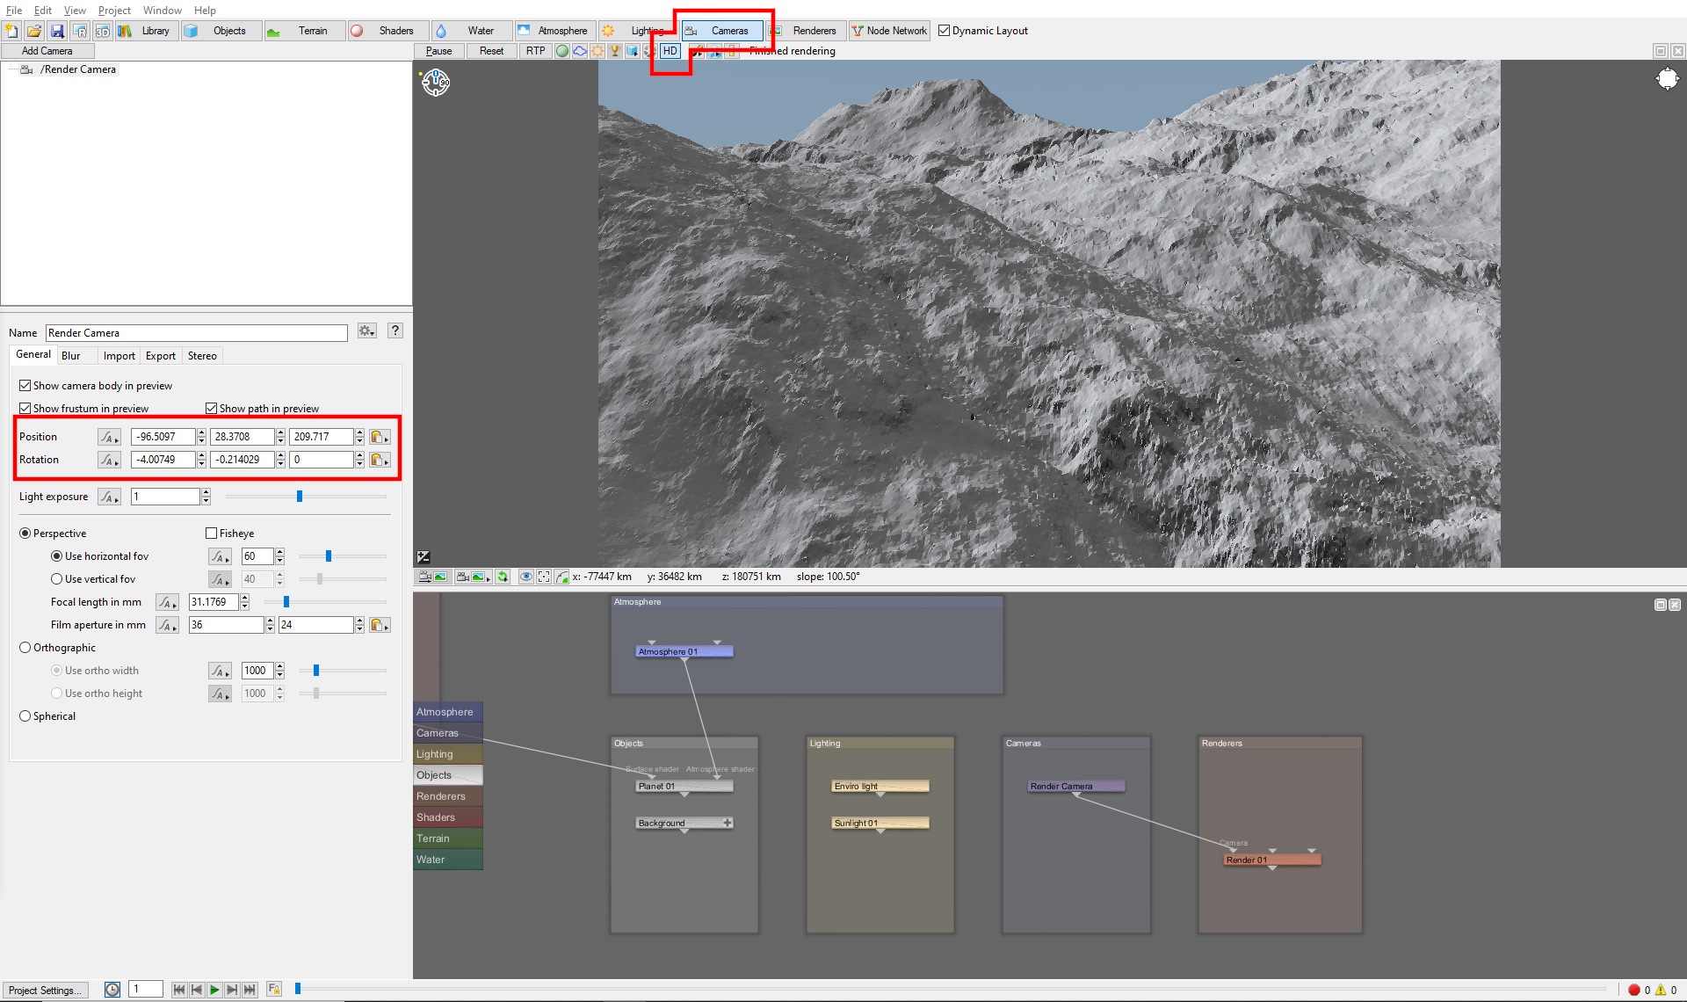Click the Open Project folder icon
Image resolution: width=1687 pixels, height=1002 pixels.
point(34,31)
